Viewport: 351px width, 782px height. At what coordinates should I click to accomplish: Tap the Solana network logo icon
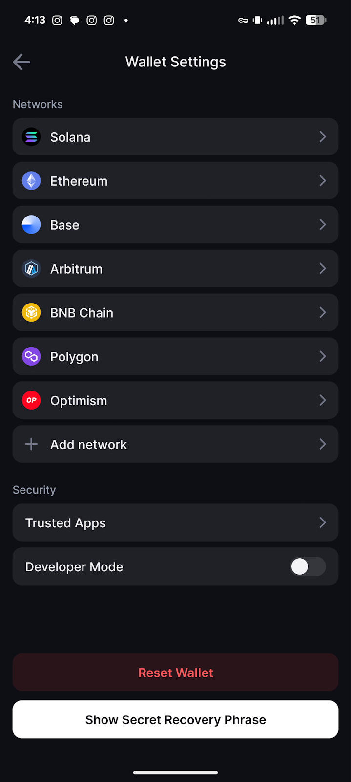pos(31,137)
